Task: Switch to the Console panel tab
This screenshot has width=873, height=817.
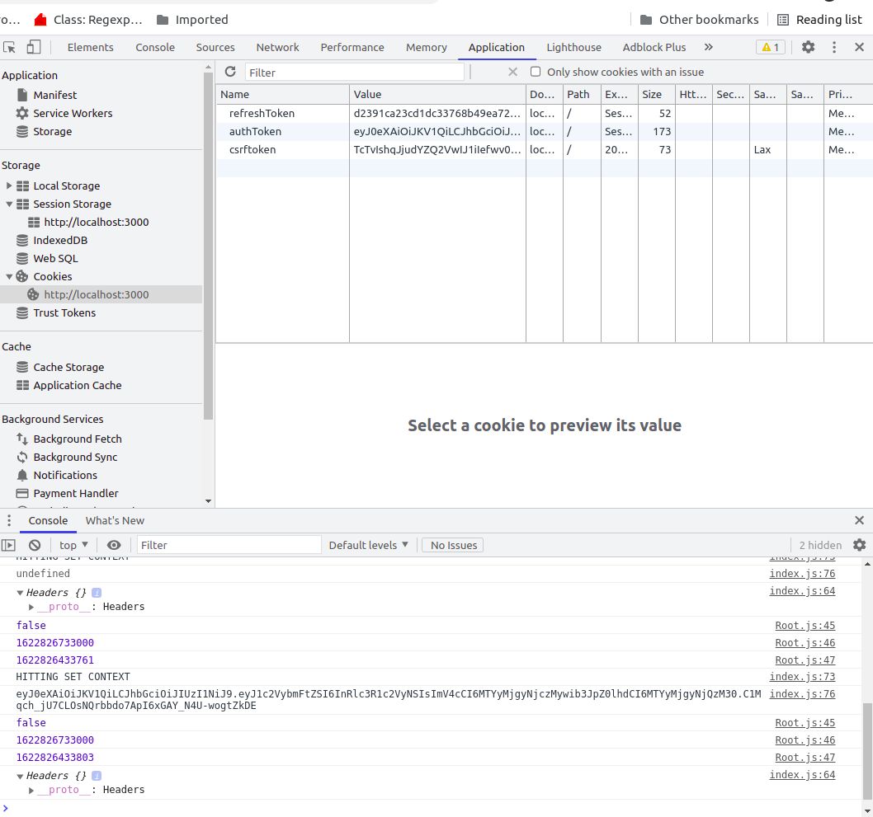Action: 155,47
